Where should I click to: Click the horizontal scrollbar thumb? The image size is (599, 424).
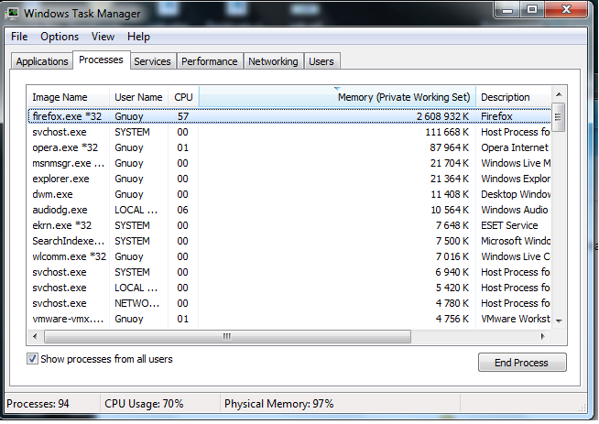click(227, 336)
